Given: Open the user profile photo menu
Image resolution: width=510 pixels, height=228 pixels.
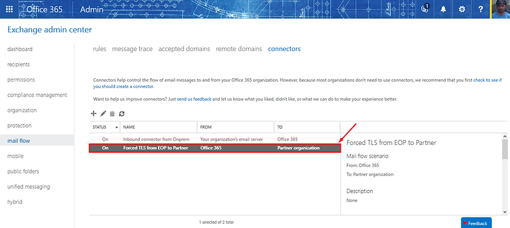Looking at the screenshot, I should (500, 9).
